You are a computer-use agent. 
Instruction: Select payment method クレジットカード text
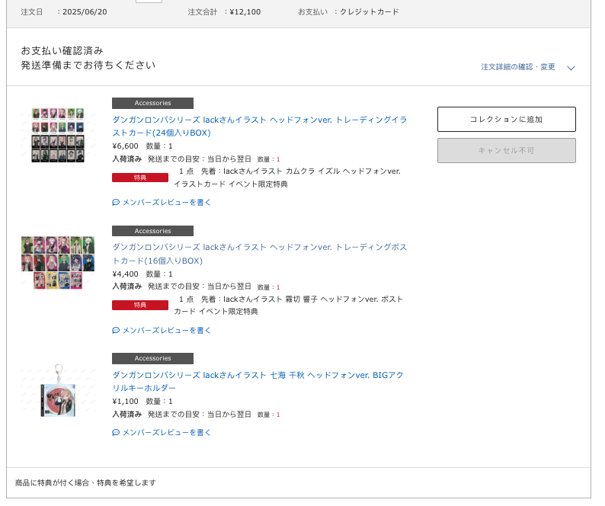coord(370,12)
